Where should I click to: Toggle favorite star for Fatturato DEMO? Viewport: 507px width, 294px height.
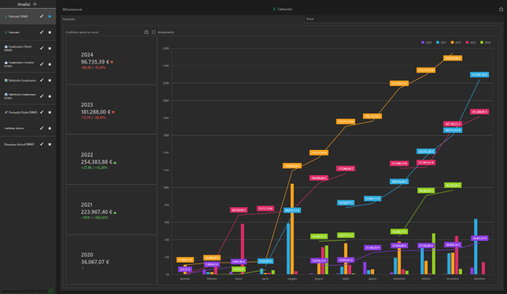click(50, 16)
